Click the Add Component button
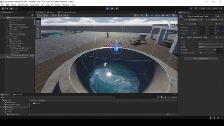 (201, 58)
